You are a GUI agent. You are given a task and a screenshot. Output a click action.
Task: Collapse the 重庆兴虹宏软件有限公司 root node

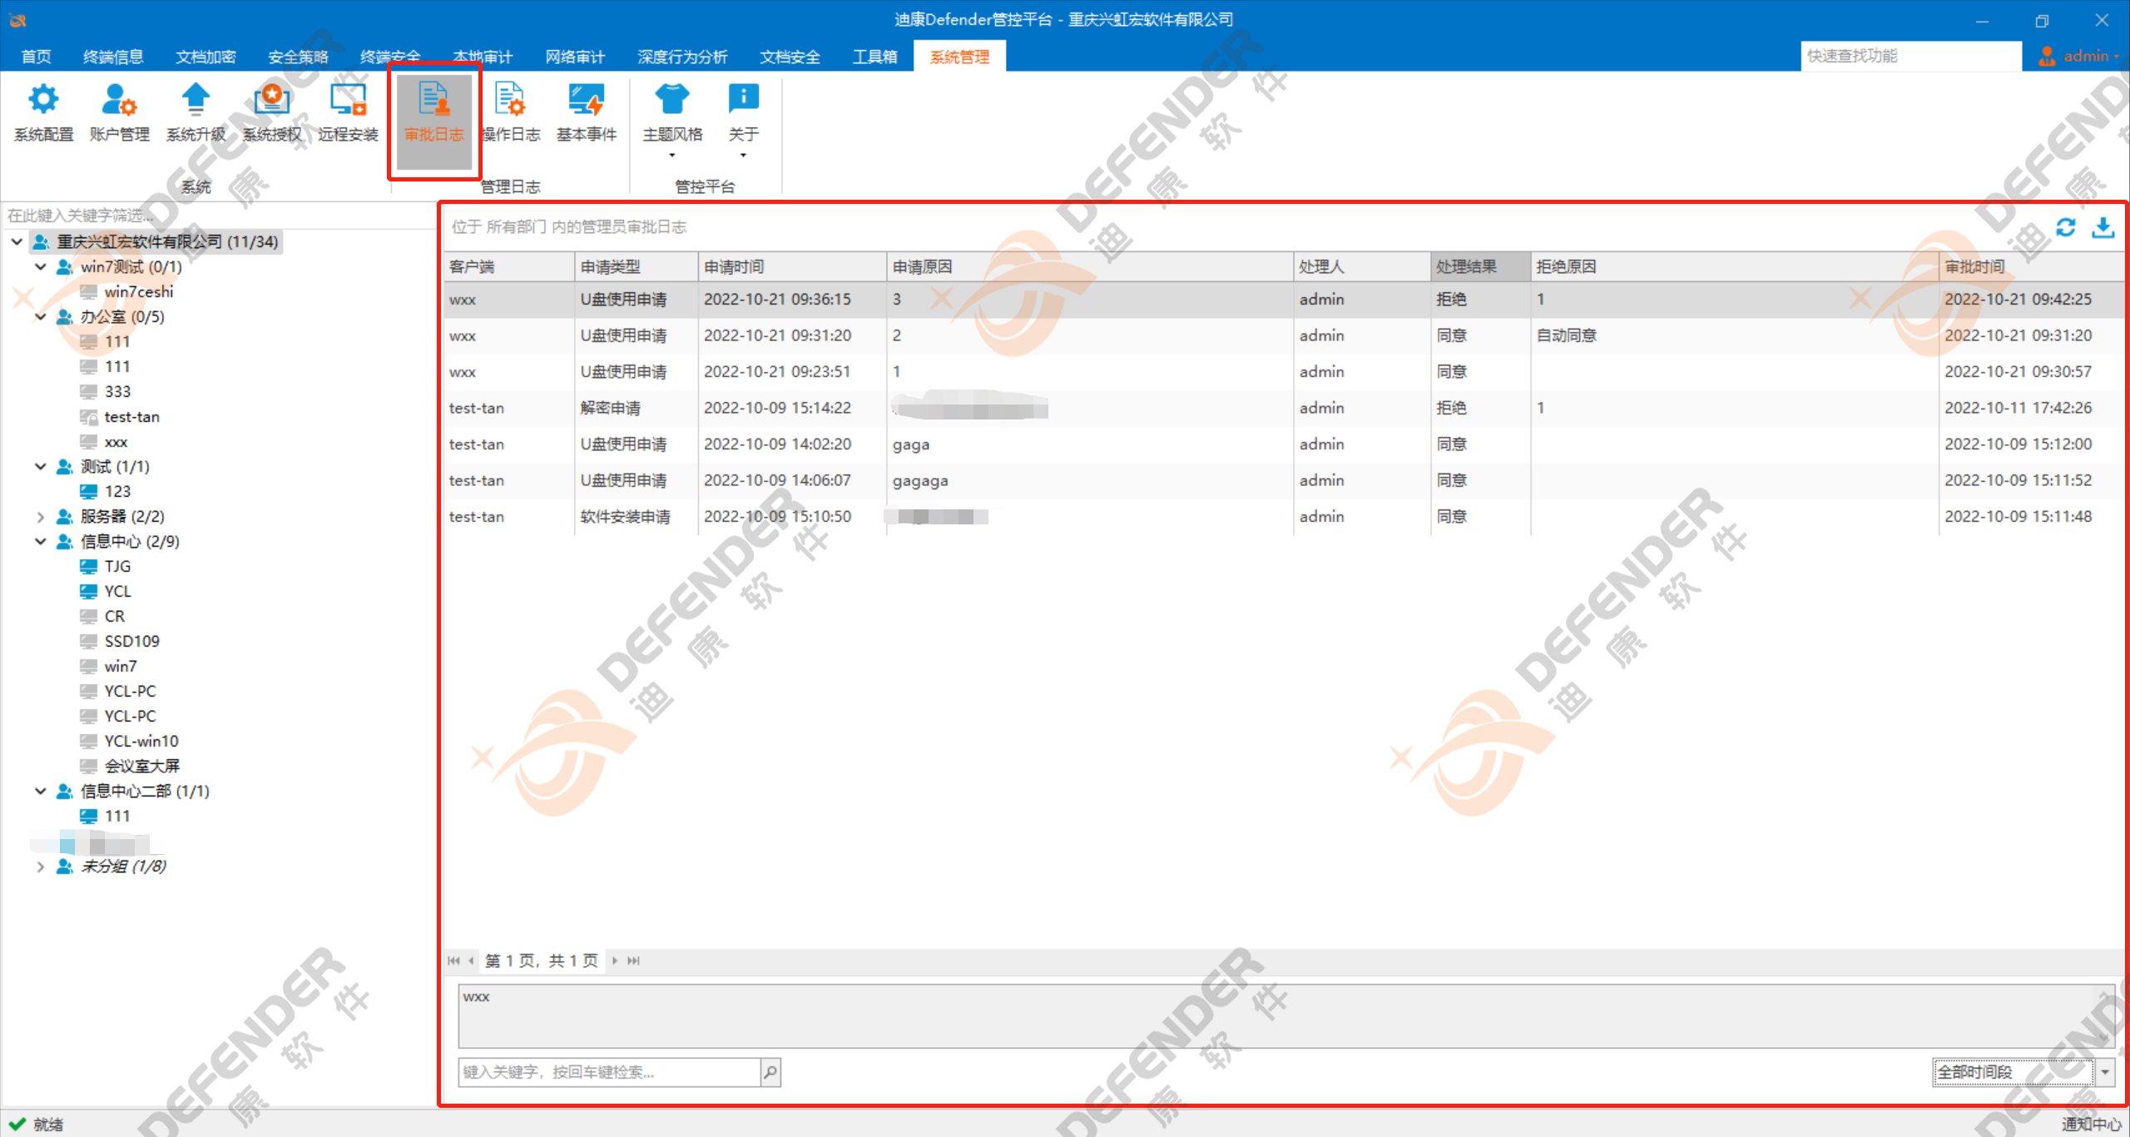coord(17,241)
